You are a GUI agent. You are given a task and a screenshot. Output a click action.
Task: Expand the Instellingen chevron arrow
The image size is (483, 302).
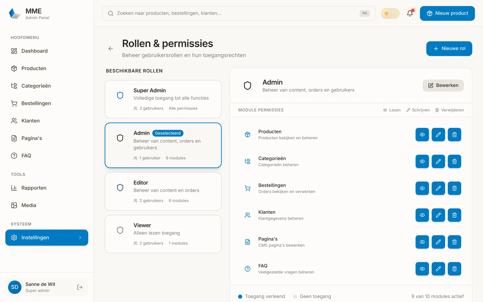[80, 238]
